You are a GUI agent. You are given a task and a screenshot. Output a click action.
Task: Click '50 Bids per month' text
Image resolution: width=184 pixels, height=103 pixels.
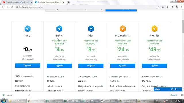(x=55, y=76)
